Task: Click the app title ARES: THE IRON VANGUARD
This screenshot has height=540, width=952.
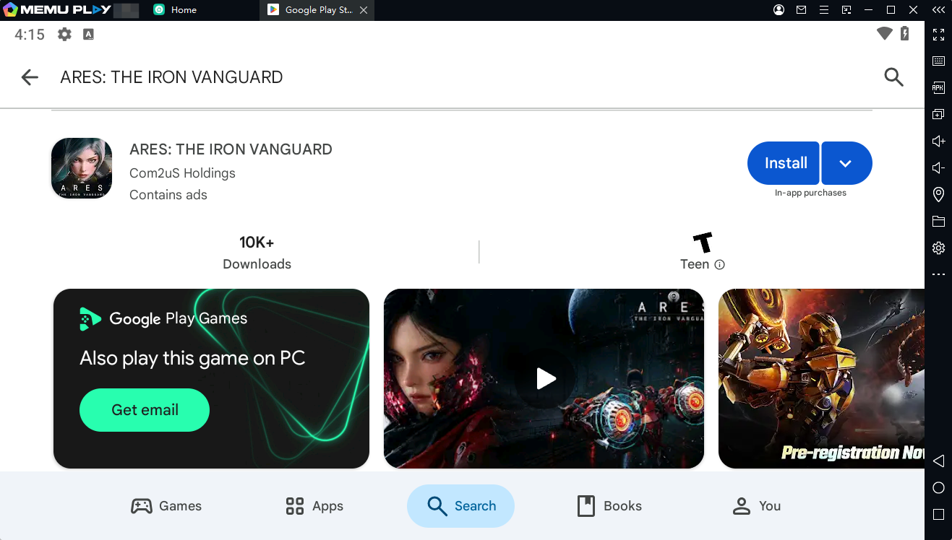Action: click(x=231, y=149)
